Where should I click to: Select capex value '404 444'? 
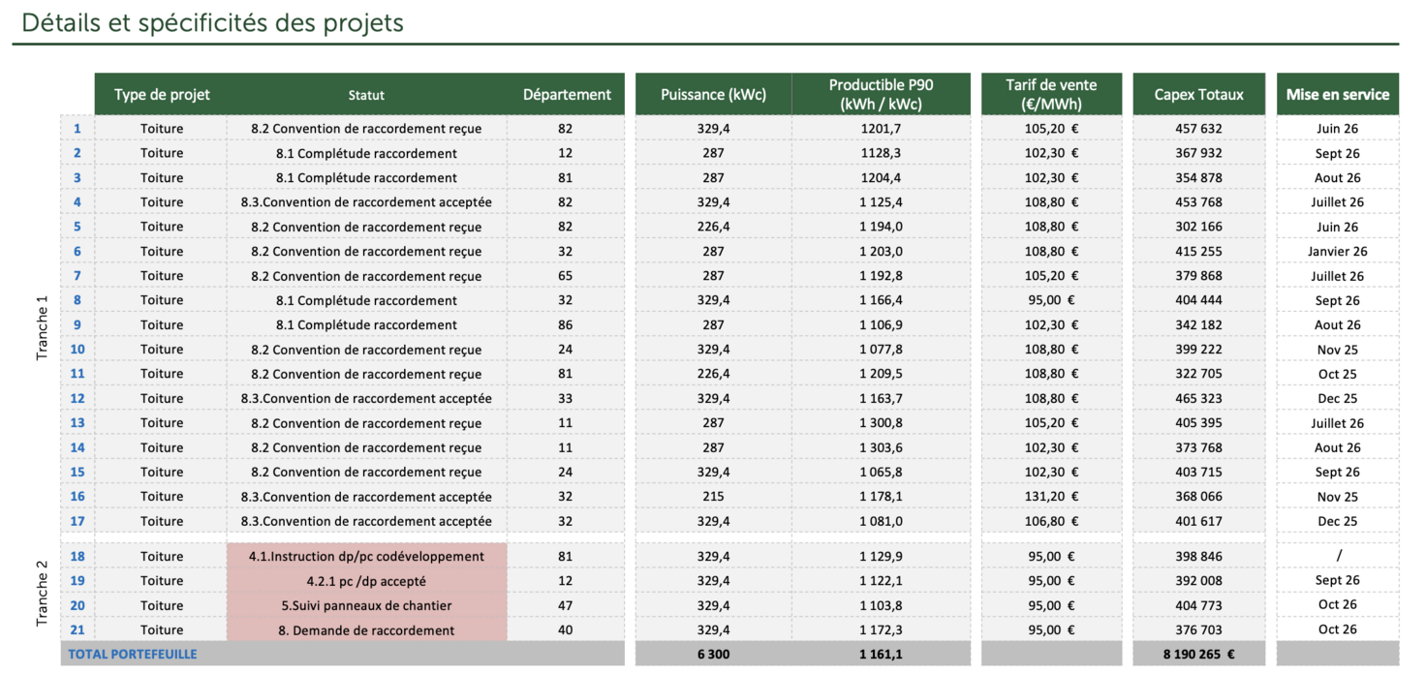[1198, 300]
